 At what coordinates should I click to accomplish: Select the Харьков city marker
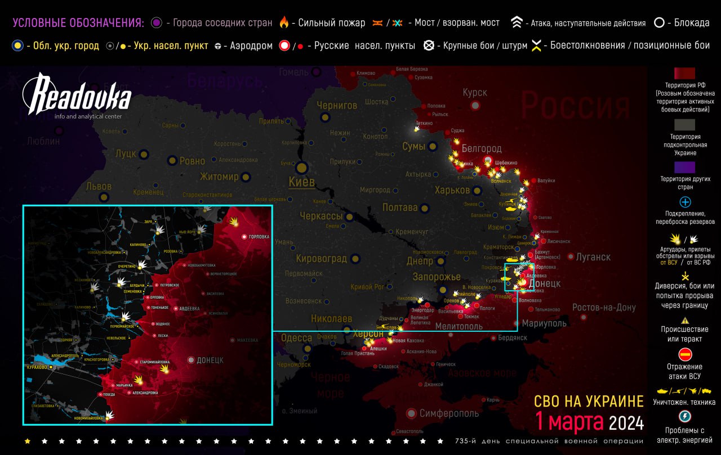click(x=477, y=191)
